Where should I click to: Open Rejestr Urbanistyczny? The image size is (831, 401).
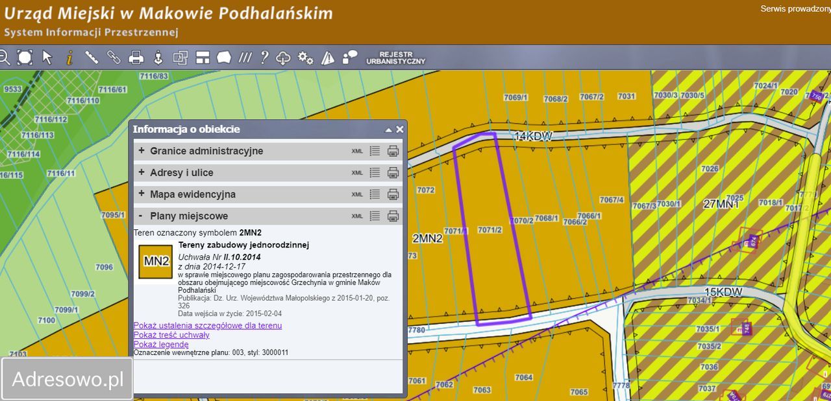tap(395, 58)
